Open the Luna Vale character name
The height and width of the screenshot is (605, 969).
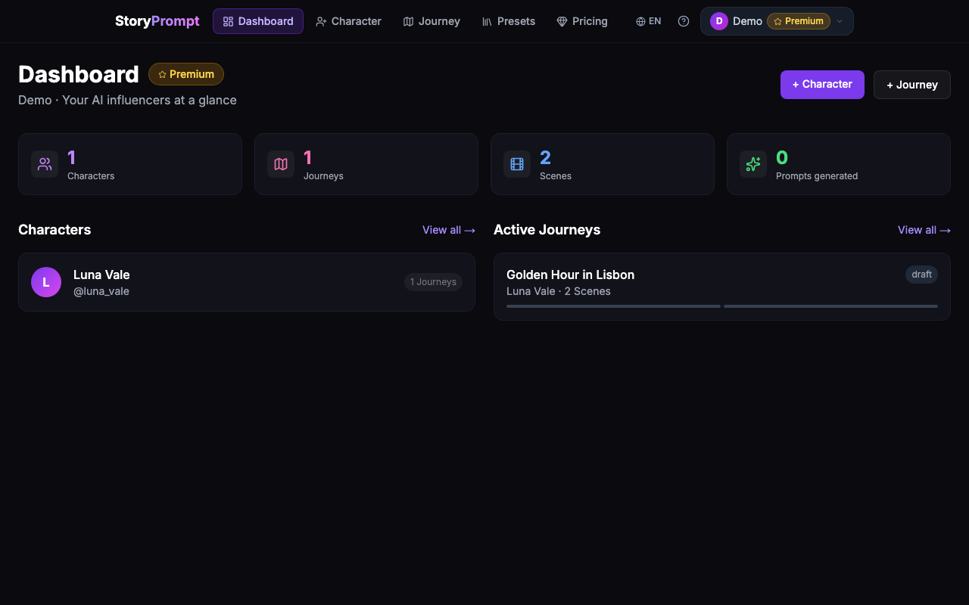(x=101, y=275)
